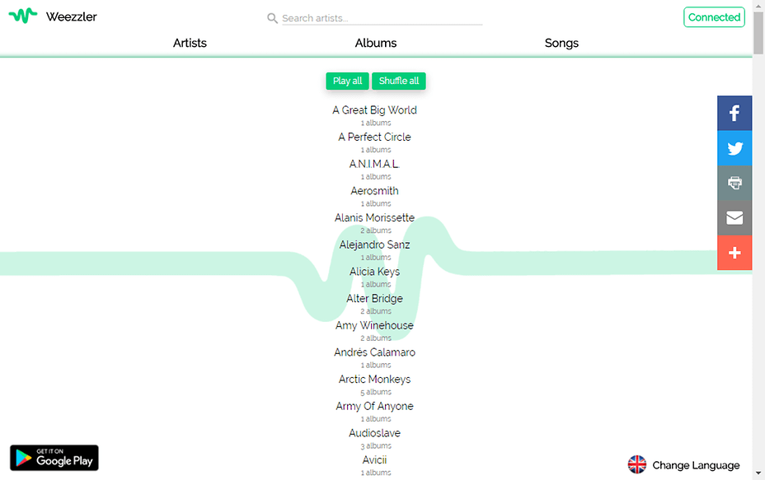Select the Artists tab
The height and width of the screenshot is (480, 765).
pyautogui.click(x=190, y=43)
